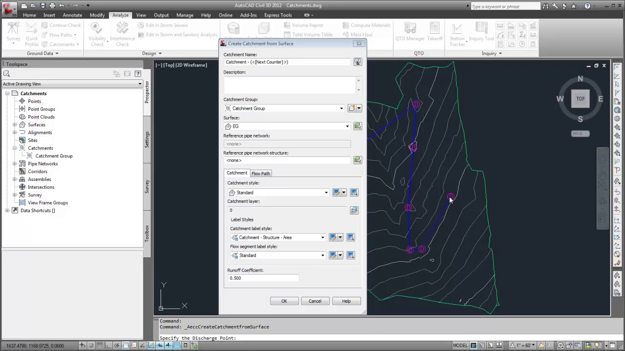Pick surface from drawing icon

coord(357,126)
